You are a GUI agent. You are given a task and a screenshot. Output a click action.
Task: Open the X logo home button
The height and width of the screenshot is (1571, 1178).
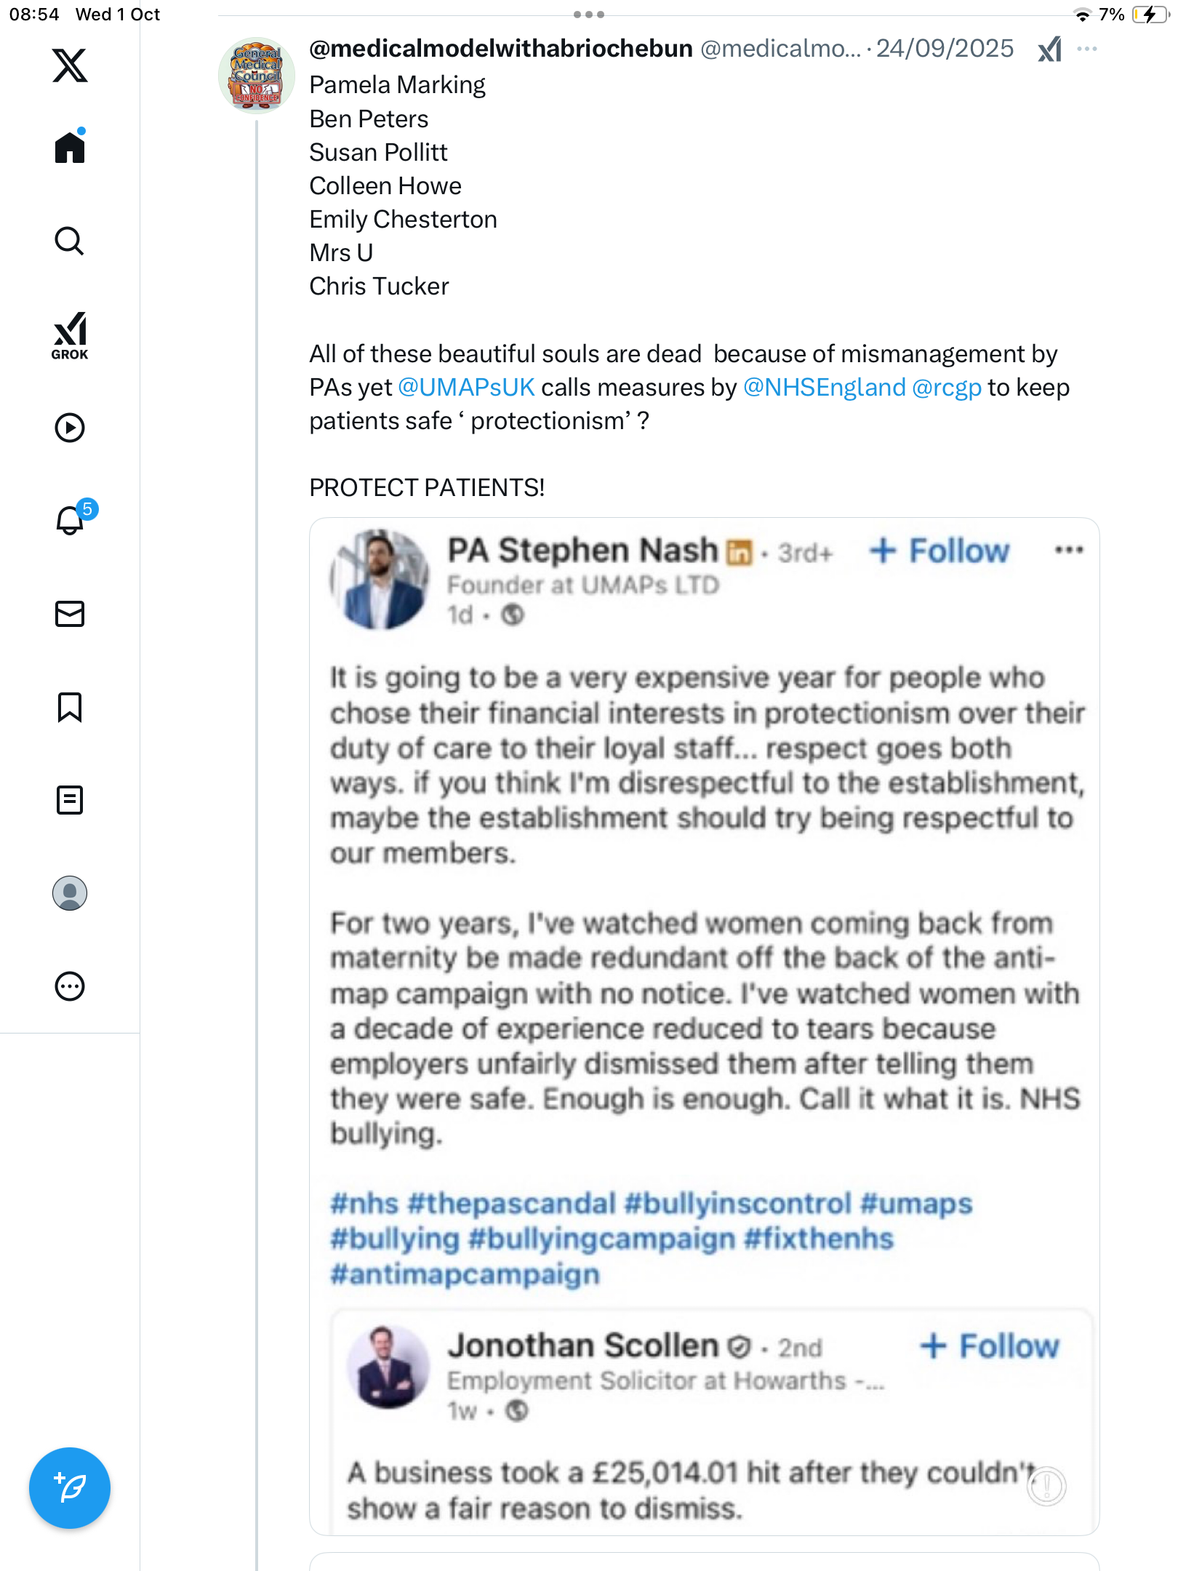click(x=70, y=65)
